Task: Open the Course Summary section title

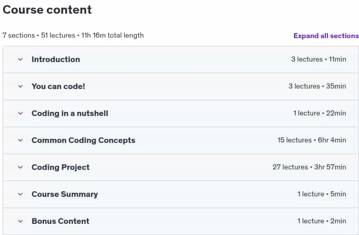Action: 65,194
